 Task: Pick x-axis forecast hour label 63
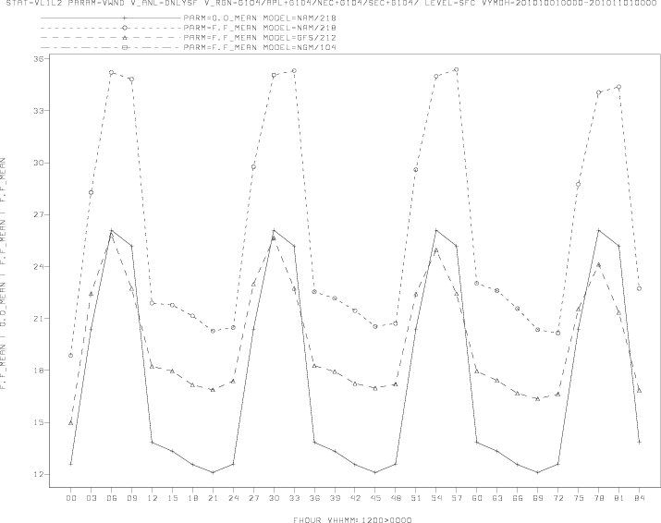pyautogui.click(x=497, y=498)
